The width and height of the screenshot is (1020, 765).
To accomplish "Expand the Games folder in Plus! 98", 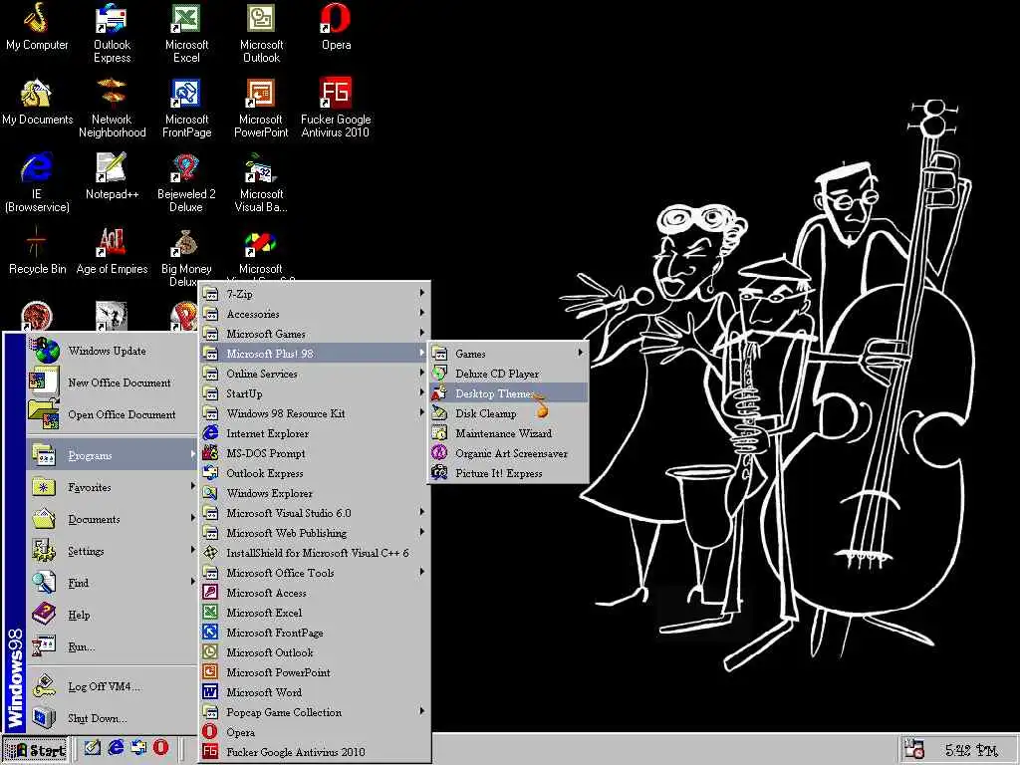I will [x=507, y=354].
